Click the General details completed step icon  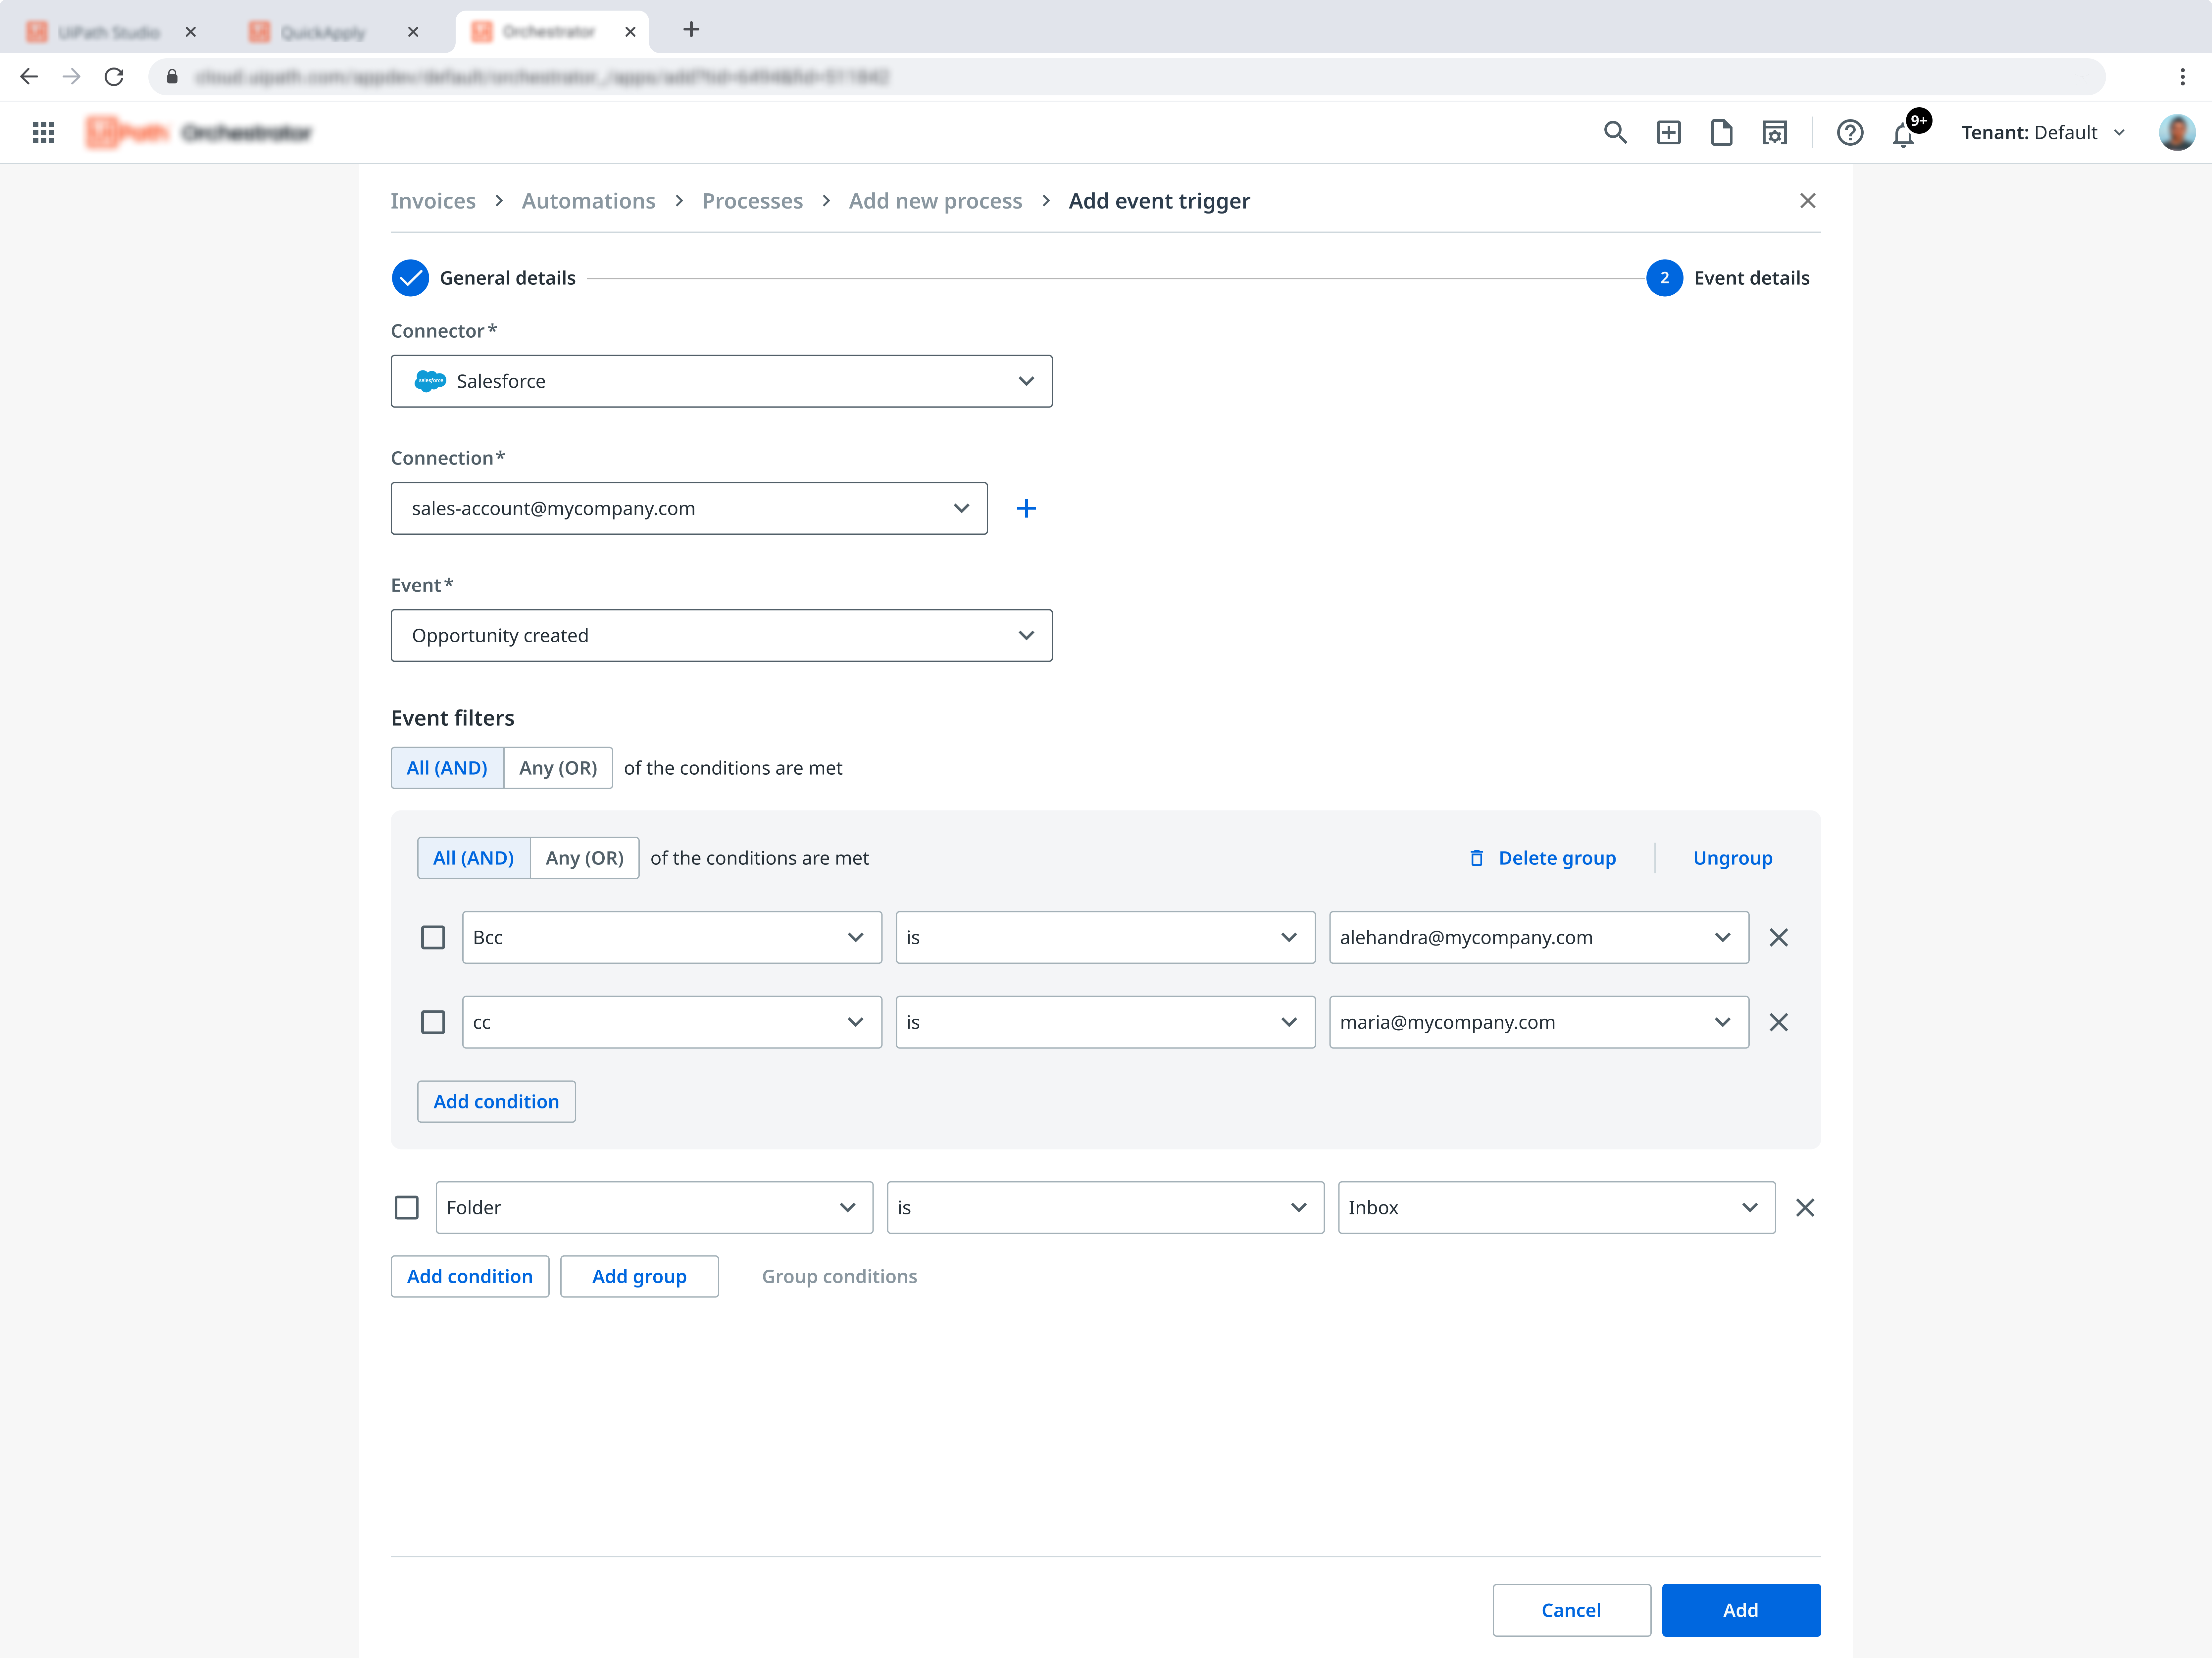coord(410,278)
